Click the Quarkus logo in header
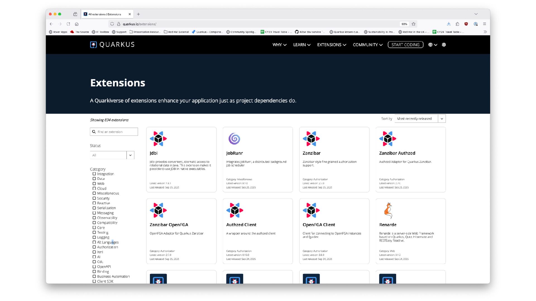Viewport: 536px width, 301px height. 112,45
